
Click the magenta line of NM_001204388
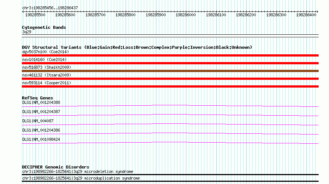[x=170, y=106]
